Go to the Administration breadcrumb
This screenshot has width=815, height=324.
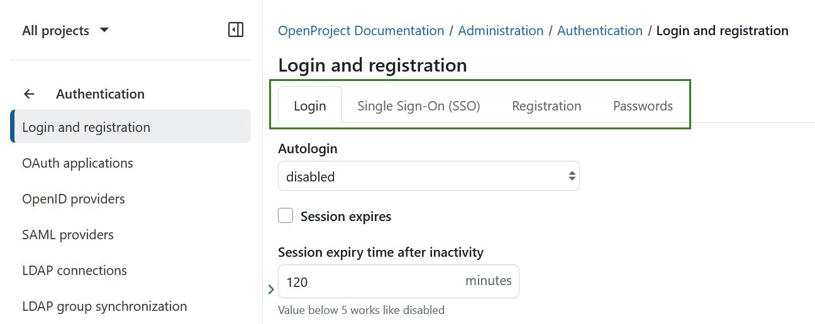click(x=501, y=31)
